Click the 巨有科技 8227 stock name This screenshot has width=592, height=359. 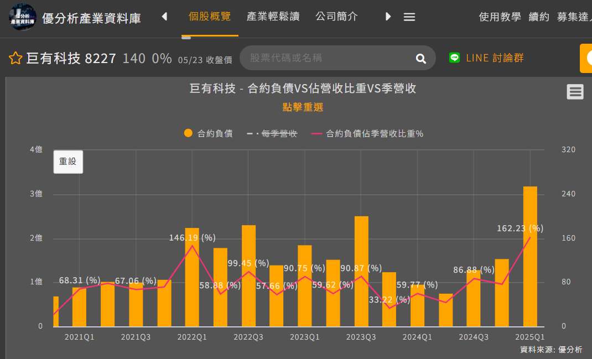[x=71, y=59]
